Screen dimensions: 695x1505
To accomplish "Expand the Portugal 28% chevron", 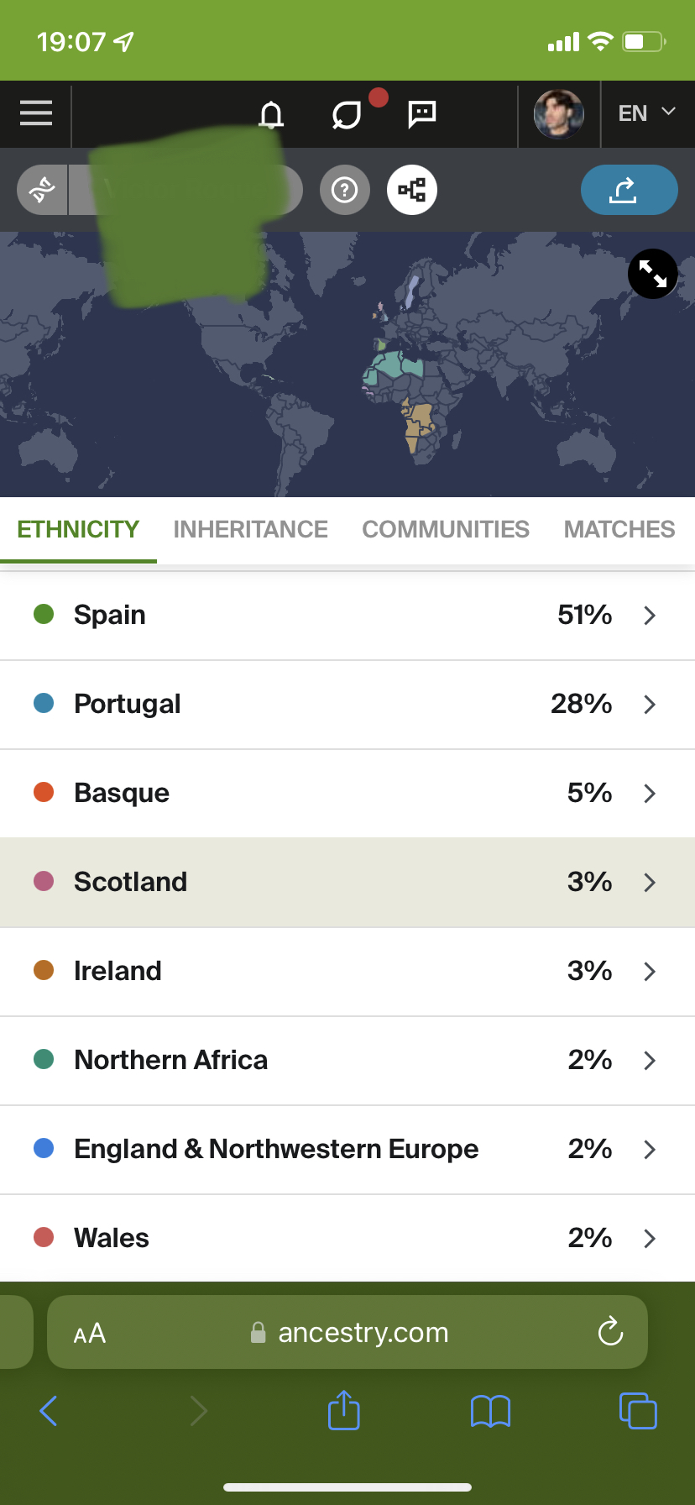I will (649, 705).
